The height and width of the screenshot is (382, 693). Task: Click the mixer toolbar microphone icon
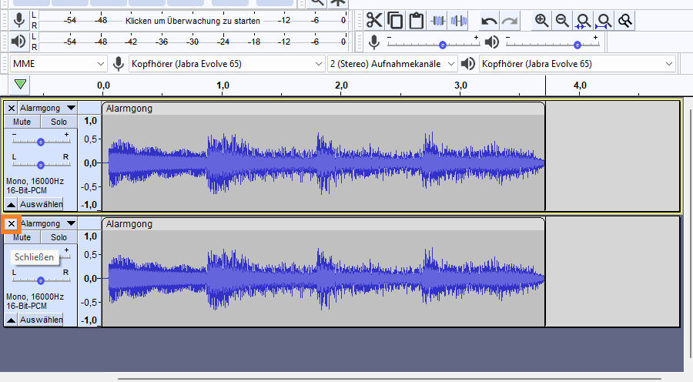374,42
